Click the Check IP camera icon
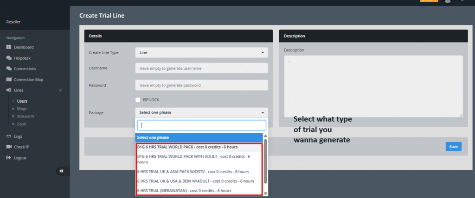 click(x=9, y=147)
